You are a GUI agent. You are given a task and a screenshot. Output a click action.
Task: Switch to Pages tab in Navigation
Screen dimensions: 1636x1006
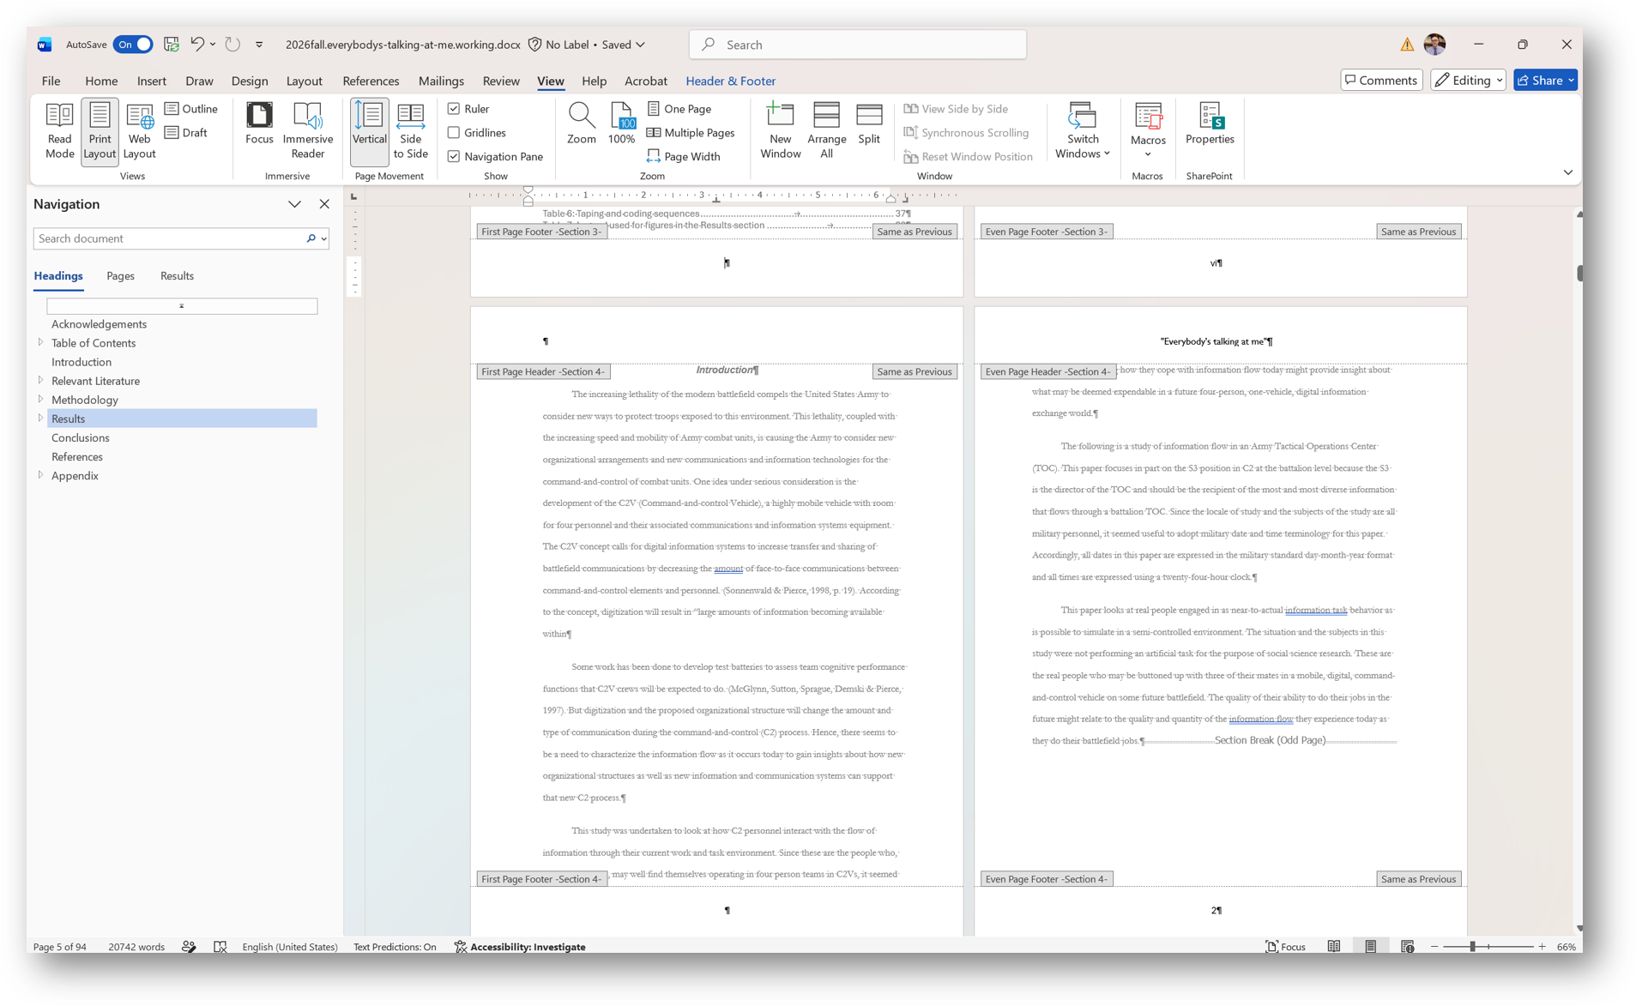pos(120,276)
